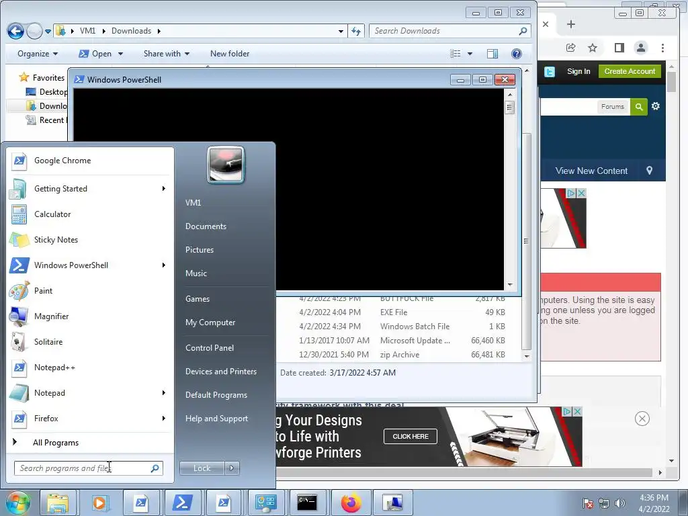The width and height of the screenshot is (688, 516).
Task: Expand Getting Started submenu arrow
Action: click(x=164, y=189)
